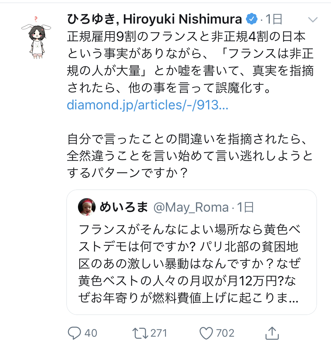Click the like count 702

(225, 333)
